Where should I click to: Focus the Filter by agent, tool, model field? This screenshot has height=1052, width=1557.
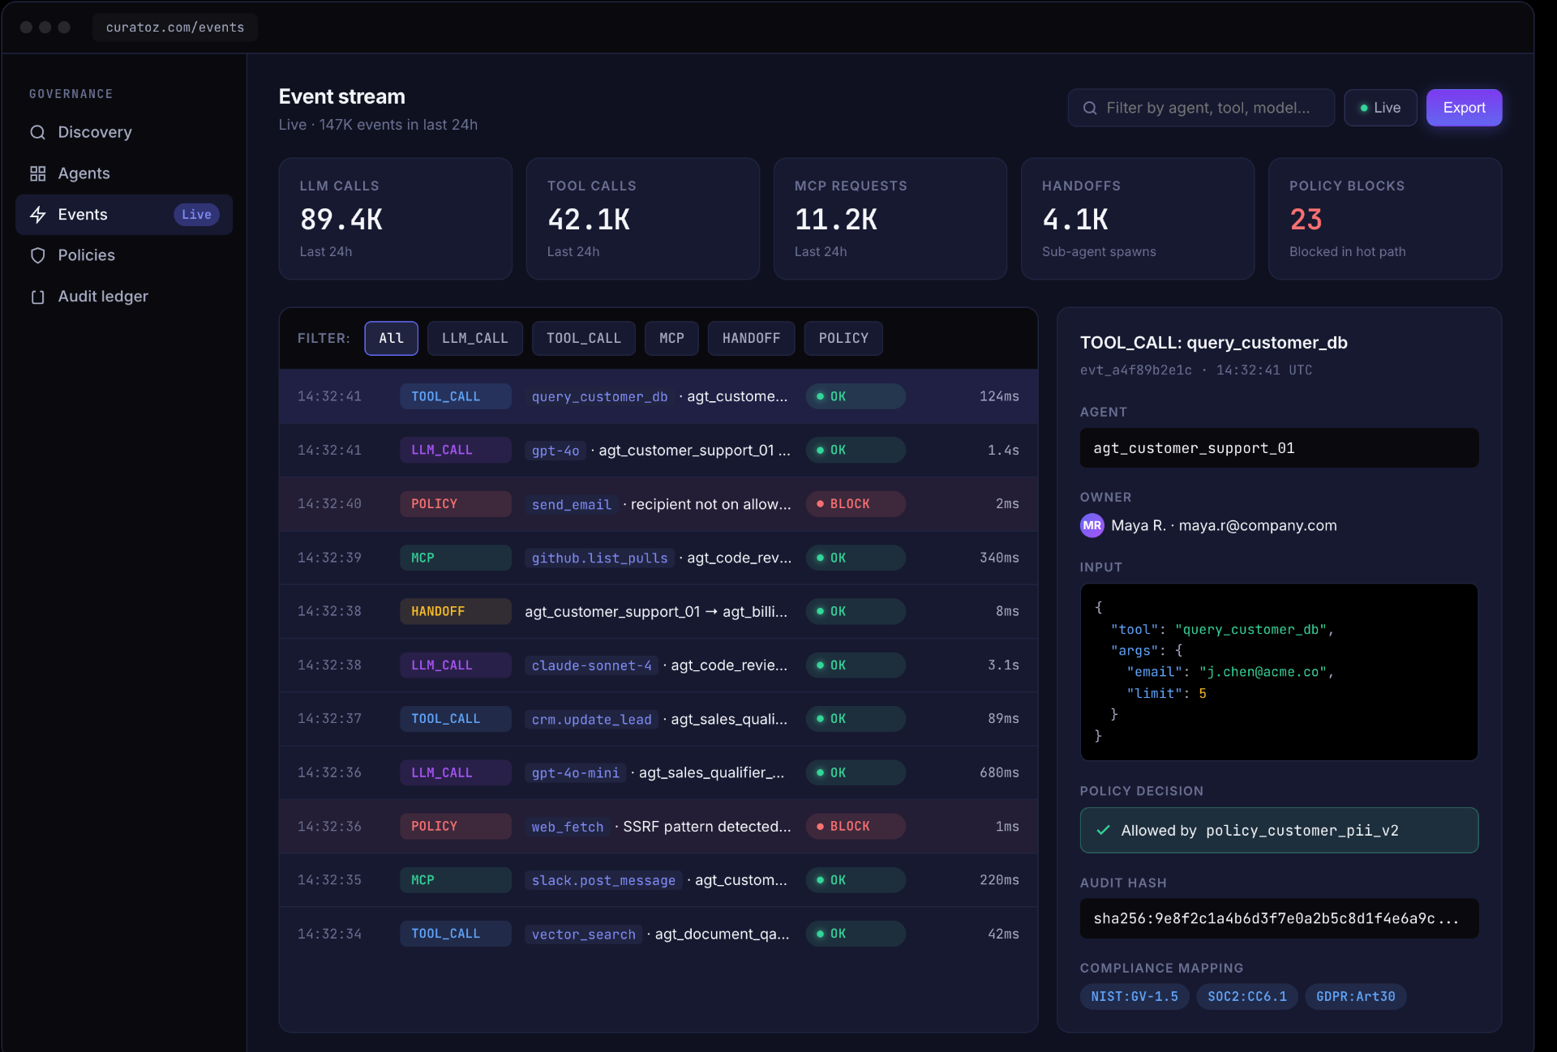click(x=1201, y=108)
